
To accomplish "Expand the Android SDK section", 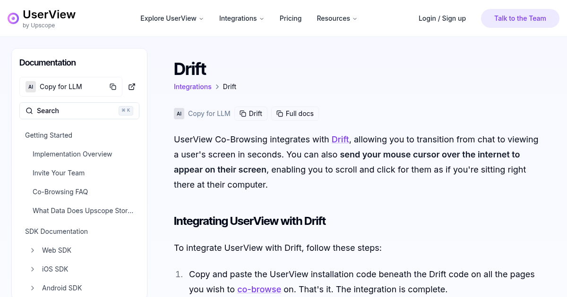I will (33, 288).
